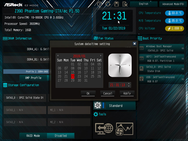Select USB: JetFlashTranscend boot entry

161,79
